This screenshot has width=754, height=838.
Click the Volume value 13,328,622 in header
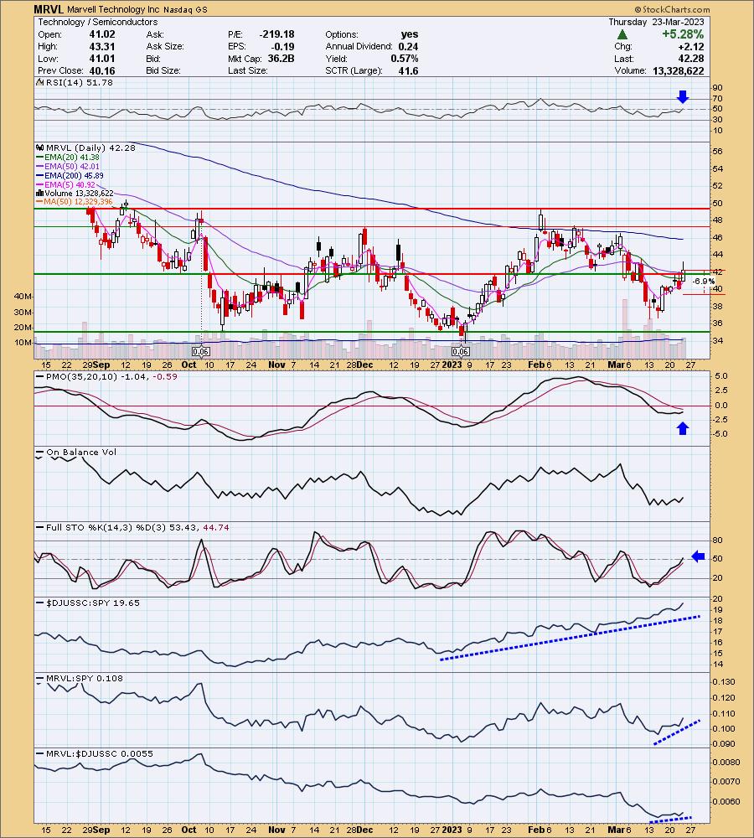coord(678,70)
